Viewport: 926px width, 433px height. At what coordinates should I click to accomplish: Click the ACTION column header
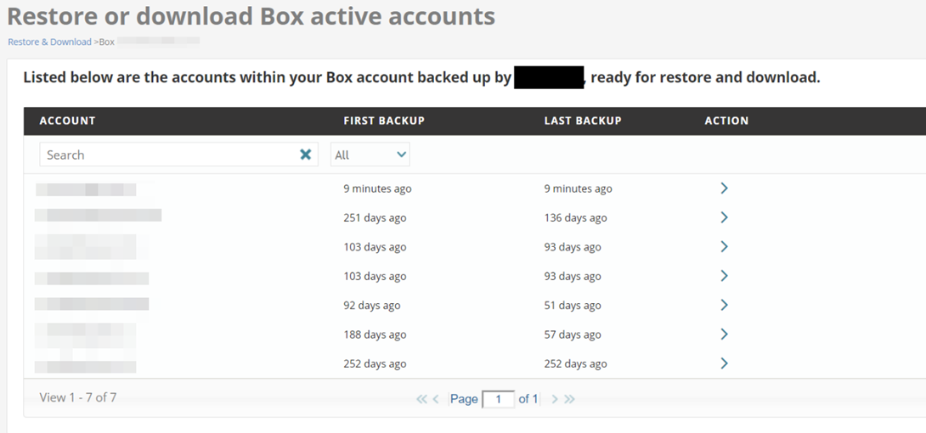click(x=726, y=121)
